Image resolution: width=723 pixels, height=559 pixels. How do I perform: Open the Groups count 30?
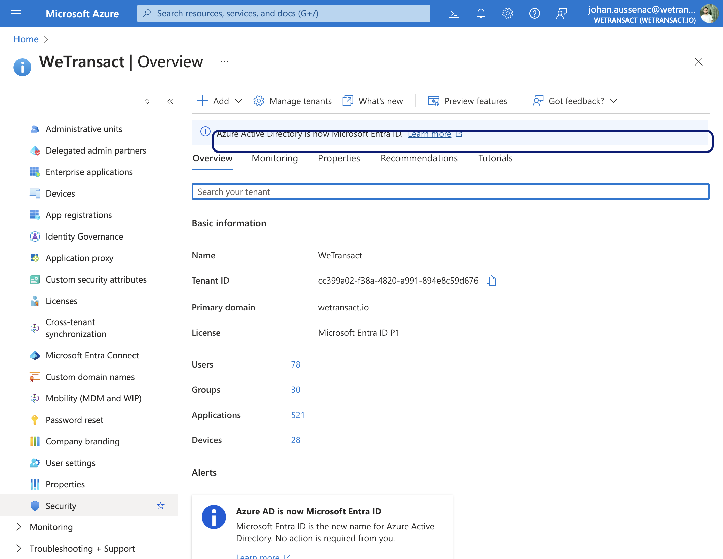pyautogui.click(x=296, y=390)
